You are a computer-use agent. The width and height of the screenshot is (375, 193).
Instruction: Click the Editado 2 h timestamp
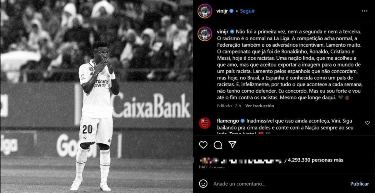(229, 106)
